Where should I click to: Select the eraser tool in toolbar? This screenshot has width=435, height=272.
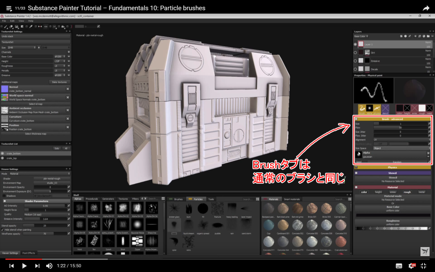tap(11, 27)
